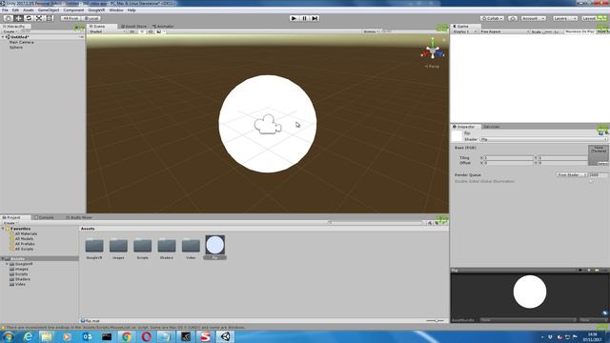Adjust Project thumbnail size slider

click(x=436, y=321)
